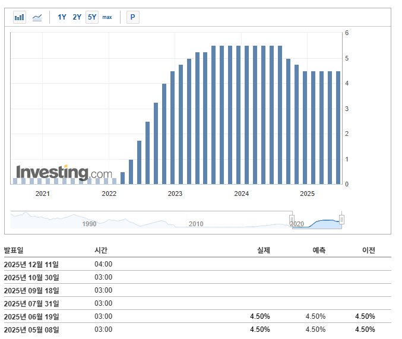The image size is (402, 339).
Task: Click the 시간 column header
Action: click(101, 250)
